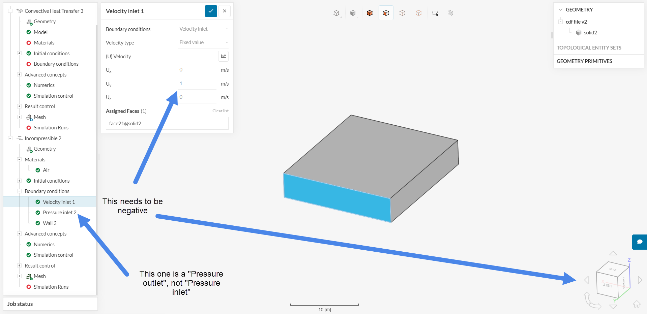This screenshot has width=647, height=314.
Task: Clear the assigned faces list
Action: [x=220, y=111]
